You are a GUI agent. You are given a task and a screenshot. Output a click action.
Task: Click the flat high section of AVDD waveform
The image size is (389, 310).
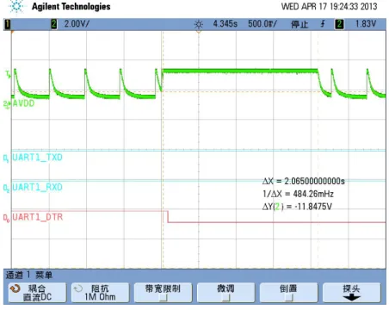[240, 71]
